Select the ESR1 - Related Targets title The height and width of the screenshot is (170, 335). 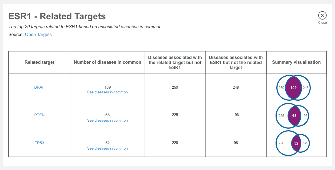(x=57, y=16)
